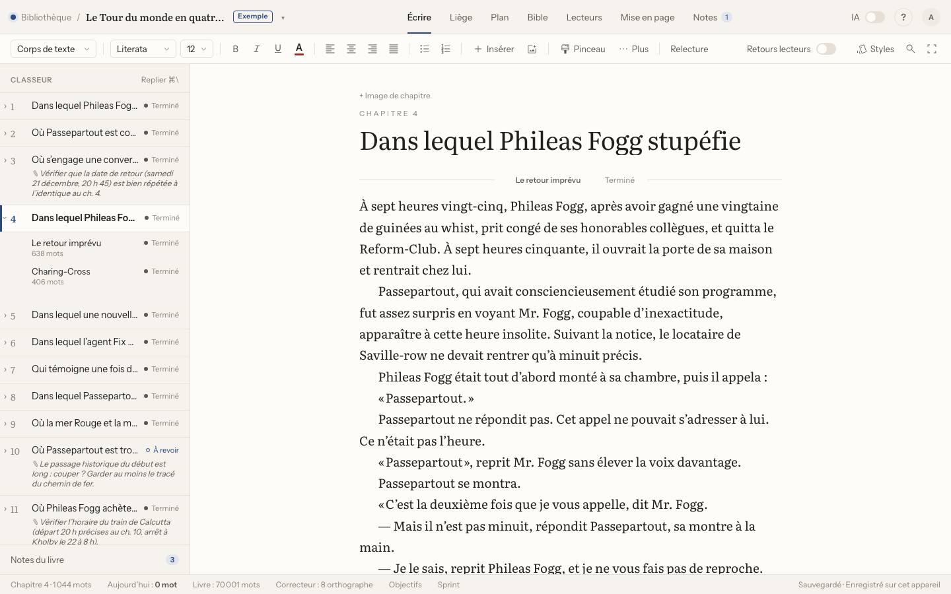Open the help question mark
The height and width of the screenshot is (594, 951).
(903, 18)
